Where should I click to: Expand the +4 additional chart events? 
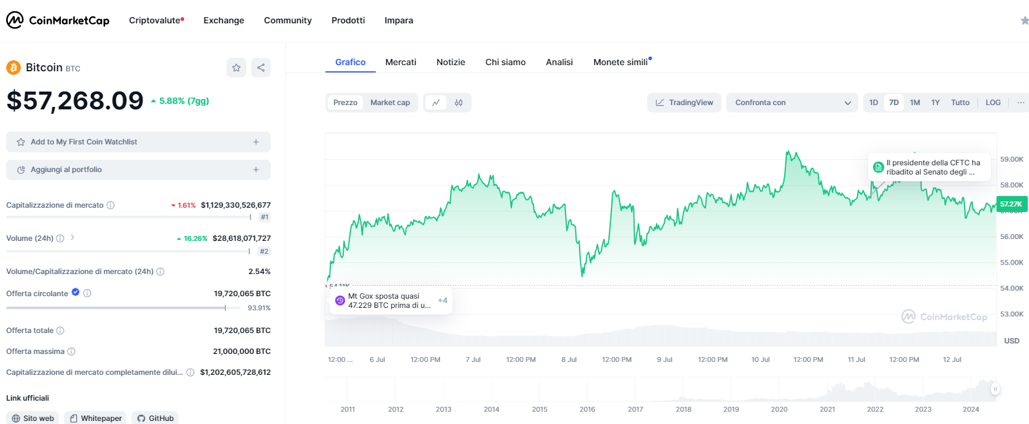tap(443, 300)
